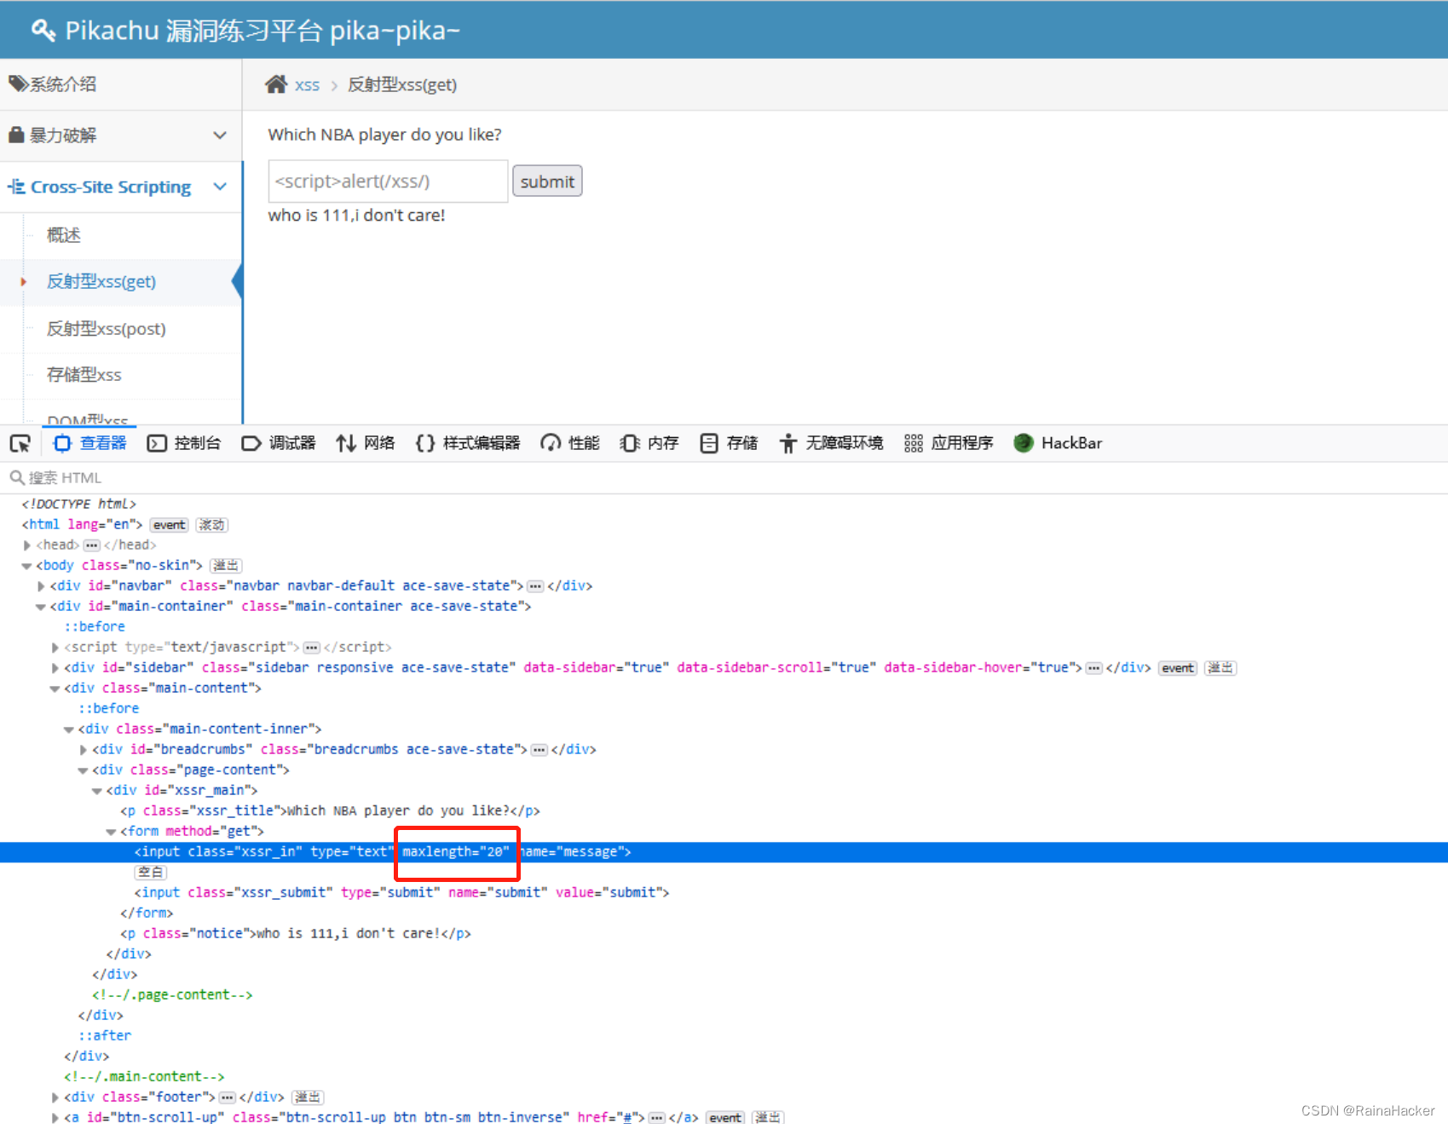Open the xss breadcrumb link
The height and width of the screenshot is (1124, 1448).
[307, 85]
